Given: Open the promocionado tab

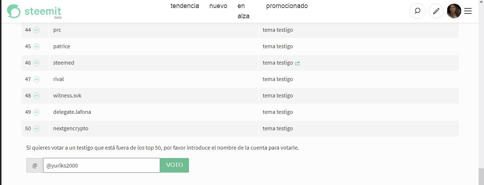Looking at the screenshot, I should [287, 6].
